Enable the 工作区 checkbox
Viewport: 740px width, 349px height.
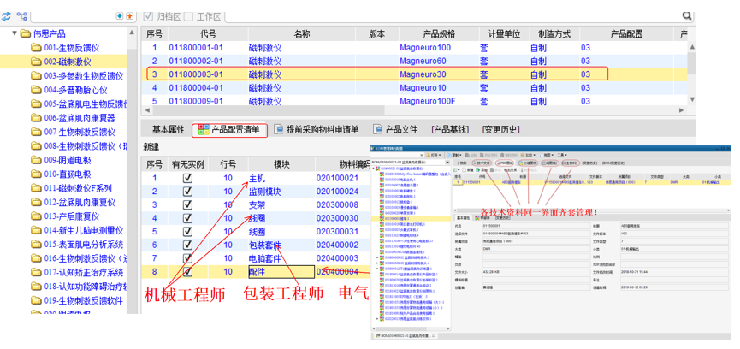coord(189,16)
